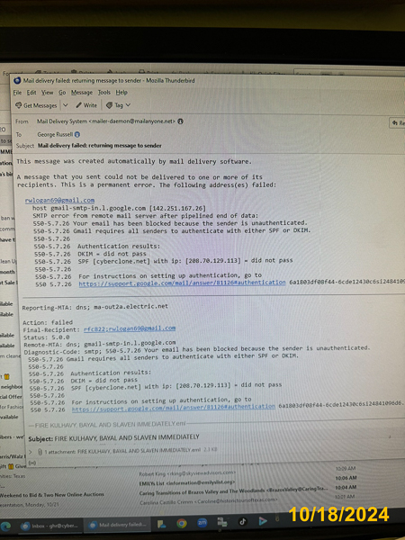This screenshot has width=405, height=540.
Task: Expand the Get Messages dropdown arrow
Action: [x=66, y=105]
